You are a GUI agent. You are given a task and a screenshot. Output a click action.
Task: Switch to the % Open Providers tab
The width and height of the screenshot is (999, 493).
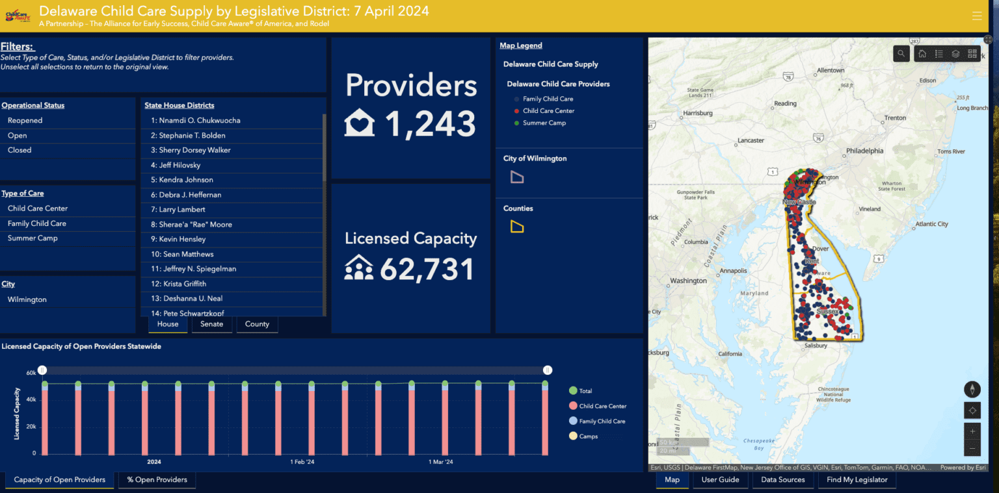pos(157,479)
